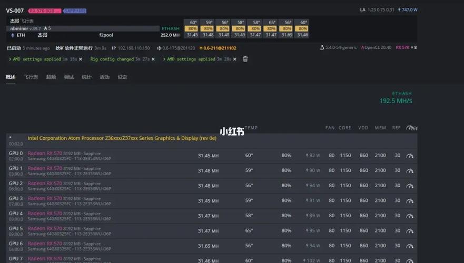464x263 pixels.
Task: Click the OpenCL 20.40 driver indicator
Action: (x=376, y=48)
